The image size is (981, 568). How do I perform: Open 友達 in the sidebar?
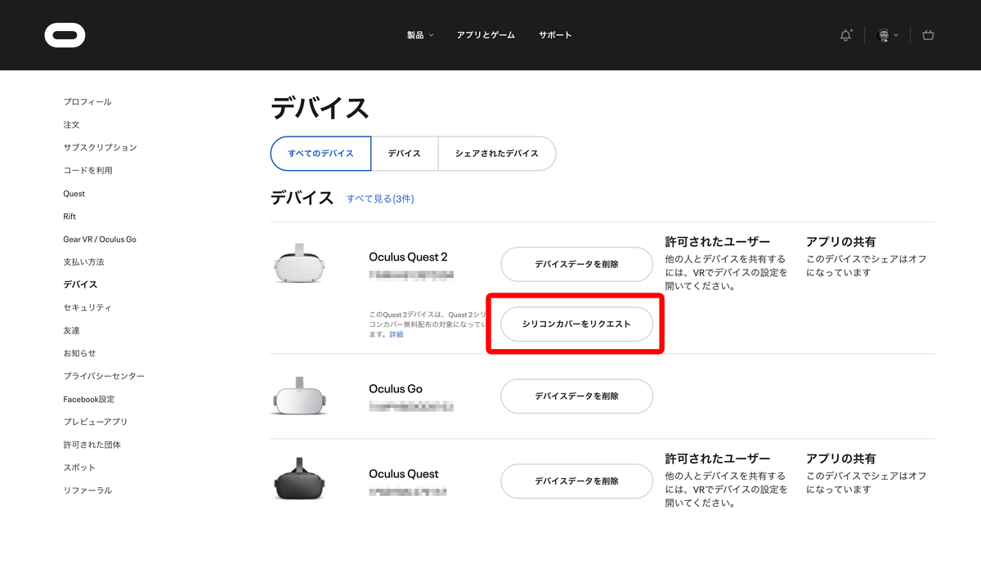(x=72, y=330)
